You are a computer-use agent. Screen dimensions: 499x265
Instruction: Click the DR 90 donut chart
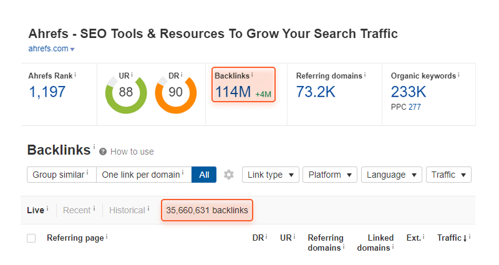point(175,92)
